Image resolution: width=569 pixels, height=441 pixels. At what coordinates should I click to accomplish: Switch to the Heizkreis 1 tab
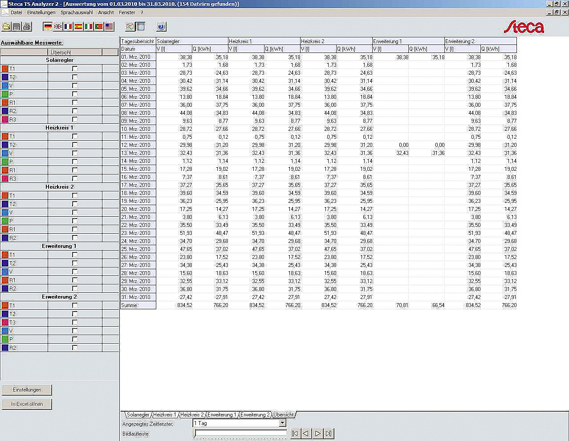(x=165, y=415)
